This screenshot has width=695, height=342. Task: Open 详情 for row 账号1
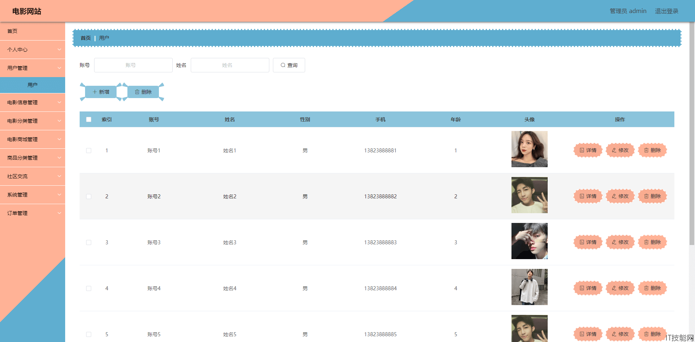(x=588, y=150)
